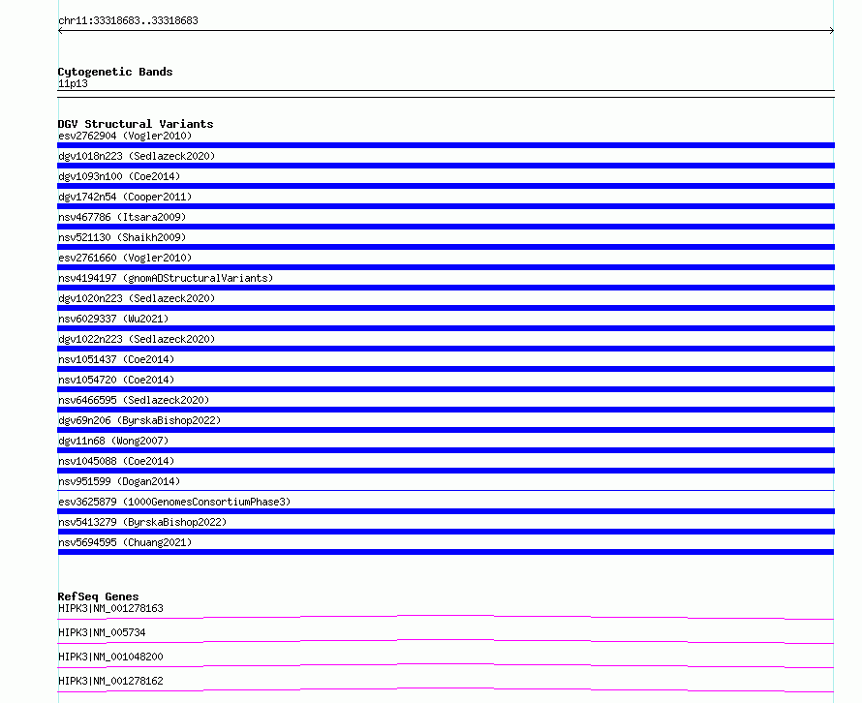The height and width of the screenshot is (703, 862).
Task: Click HIPK3|NM_001278163 transcript label
Action: pyautogui.click(x=110, y=608)
